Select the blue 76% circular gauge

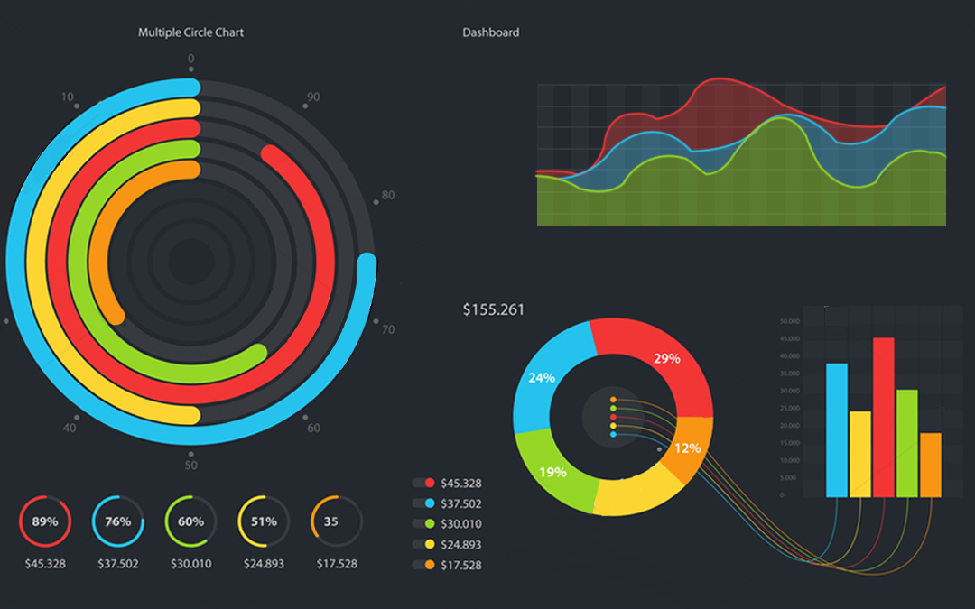coord(117,521)
